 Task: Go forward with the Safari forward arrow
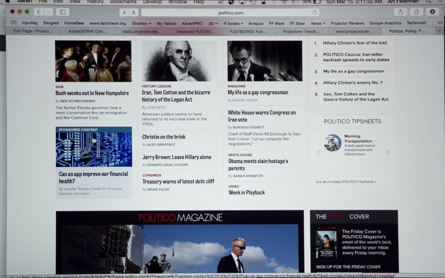point(49,12)
